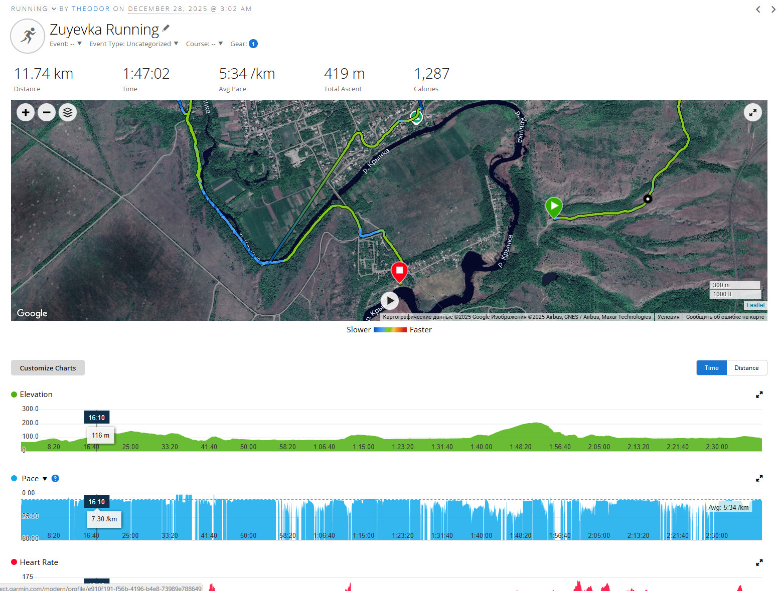Go to the previous activity arrow
Screen dimensions: 778x591
758,9
